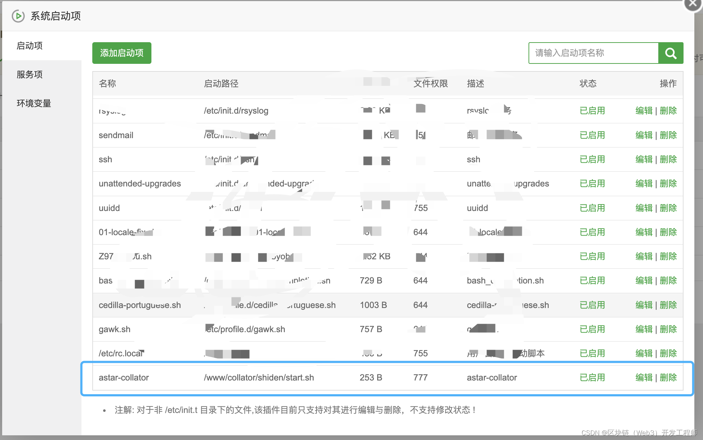Edit the astar-collator startup item
The height and width of the screenshot is (440, 703).
[644, 378]
